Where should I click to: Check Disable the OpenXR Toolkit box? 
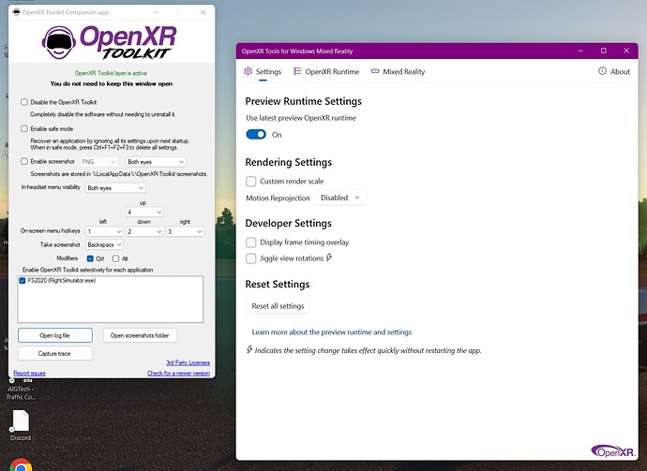pyautogui.click(x=24, y=102)
